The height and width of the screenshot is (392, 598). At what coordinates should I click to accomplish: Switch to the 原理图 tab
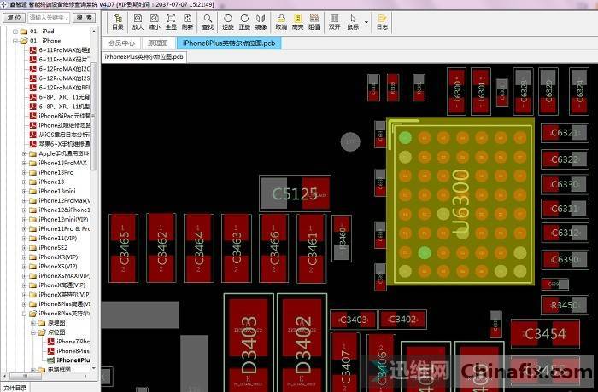point(157,43)
